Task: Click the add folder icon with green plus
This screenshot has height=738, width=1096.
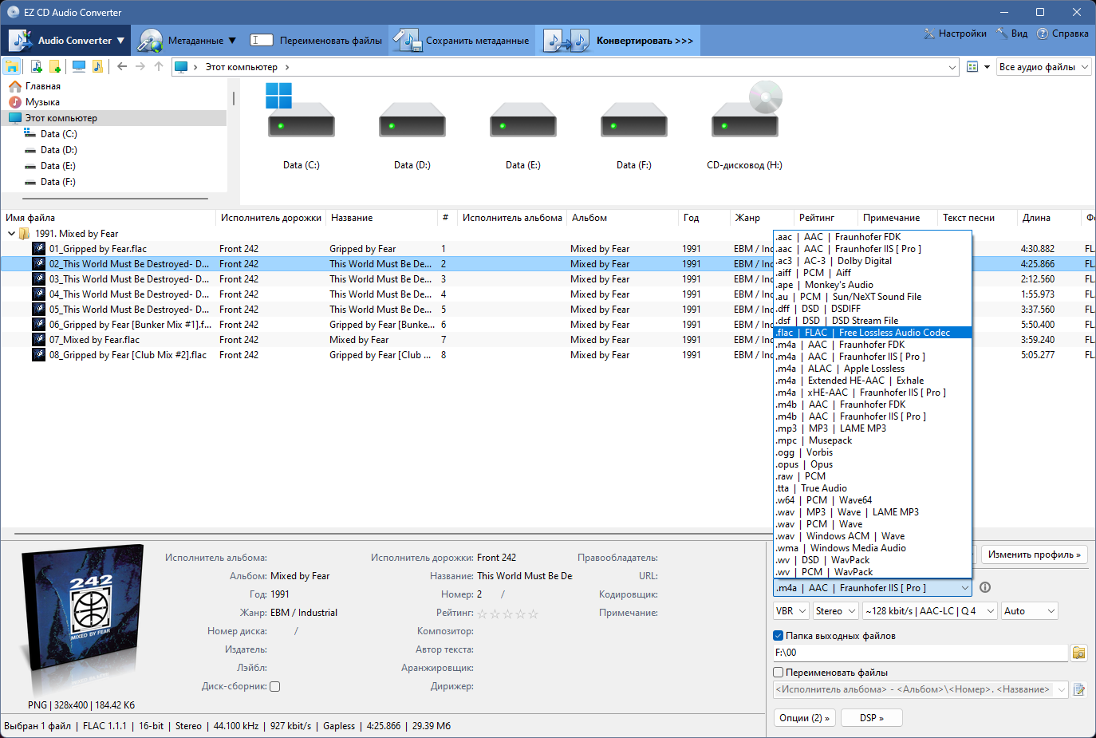Action: coord(54,66)
